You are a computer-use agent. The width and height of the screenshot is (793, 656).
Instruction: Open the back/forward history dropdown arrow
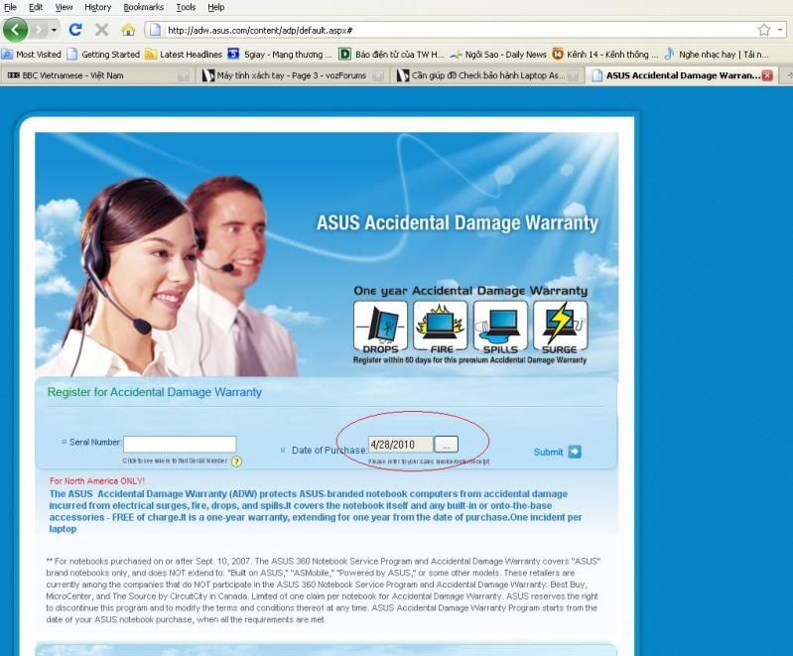tap(54, 30)
